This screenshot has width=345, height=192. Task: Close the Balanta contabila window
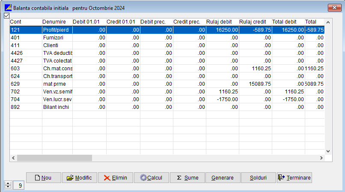tap(334, 8)
